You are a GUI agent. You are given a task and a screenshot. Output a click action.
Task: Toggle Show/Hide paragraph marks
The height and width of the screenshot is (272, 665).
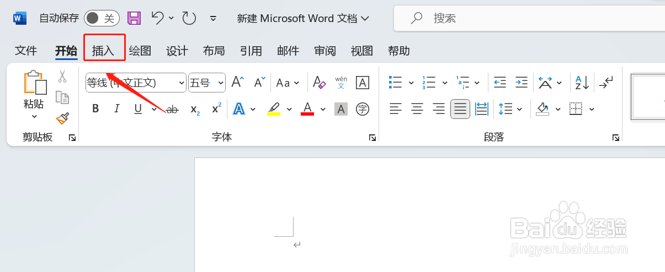607,83
